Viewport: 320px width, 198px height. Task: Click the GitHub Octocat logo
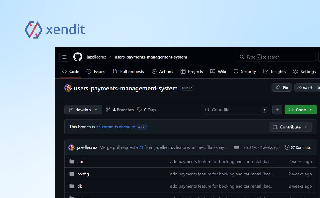[x=78, y=57]
